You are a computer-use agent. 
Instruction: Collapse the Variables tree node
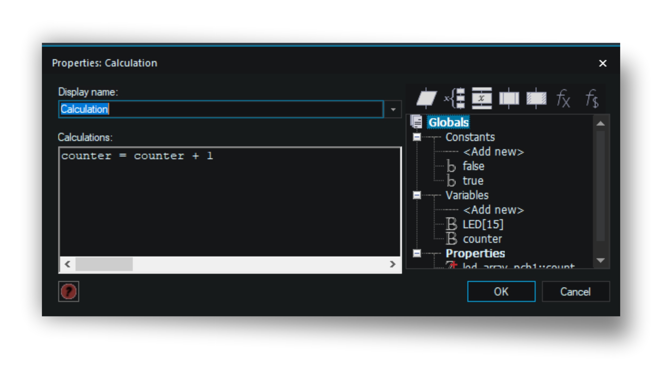click(417, 195)
